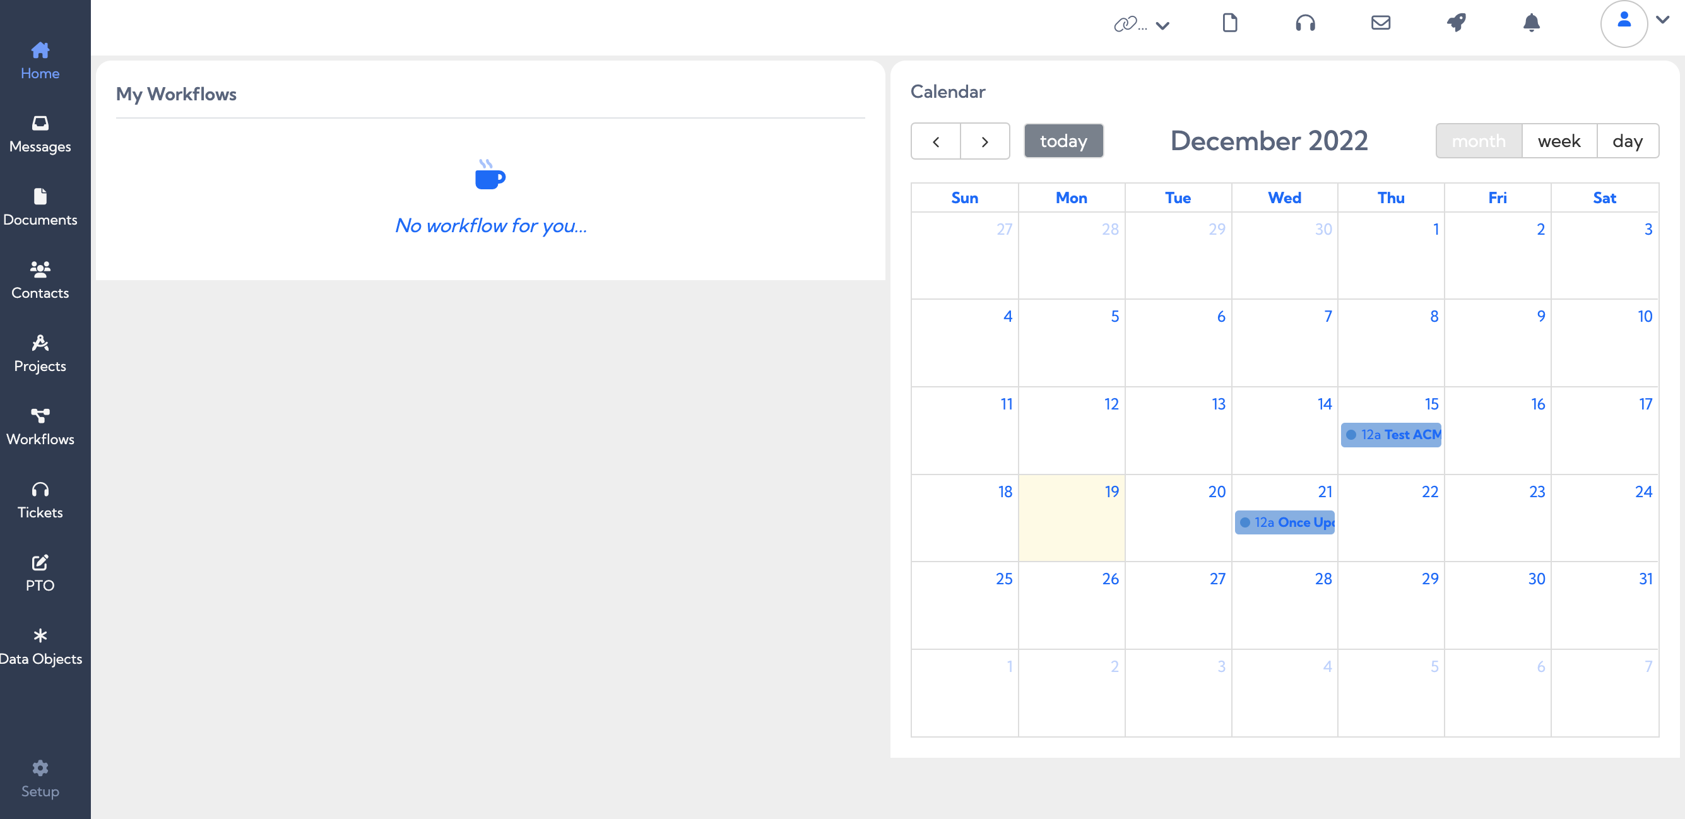1685x819 pixels.
Task: Click the rocket icon in the top bar
Action: click(x=1456, y=23)
